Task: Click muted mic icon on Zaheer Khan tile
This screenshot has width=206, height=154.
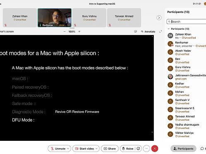Action: click(x=5, y=25)
